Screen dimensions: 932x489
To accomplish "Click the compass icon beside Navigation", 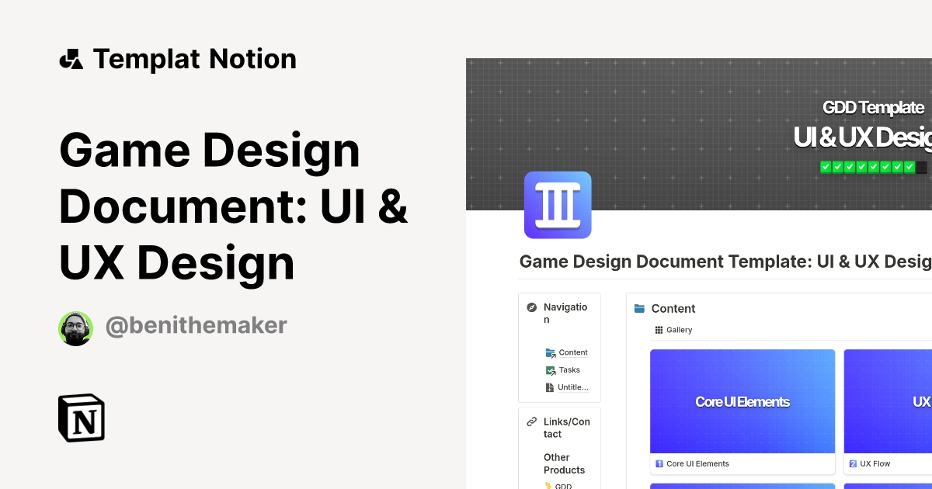I will (531, 307).
